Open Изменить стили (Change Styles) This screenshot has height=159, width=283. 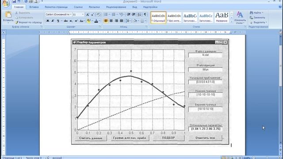pyautogui.click(x=240, y=18)
